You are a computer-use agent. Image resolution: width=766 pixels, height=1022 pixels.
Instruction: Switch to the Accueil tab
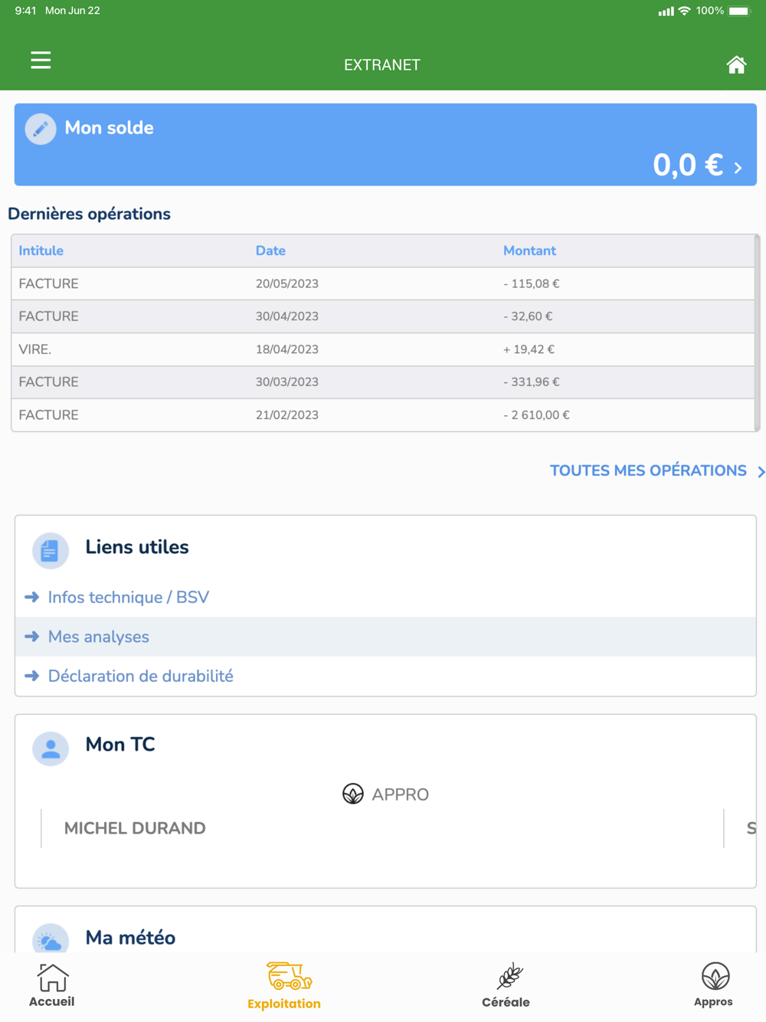tap(52, 986)
